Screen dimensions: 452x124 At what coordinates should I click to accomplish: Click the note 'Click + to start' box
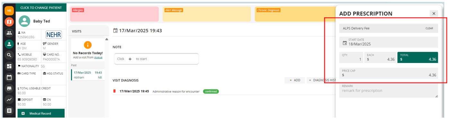[x=156, y=59]
